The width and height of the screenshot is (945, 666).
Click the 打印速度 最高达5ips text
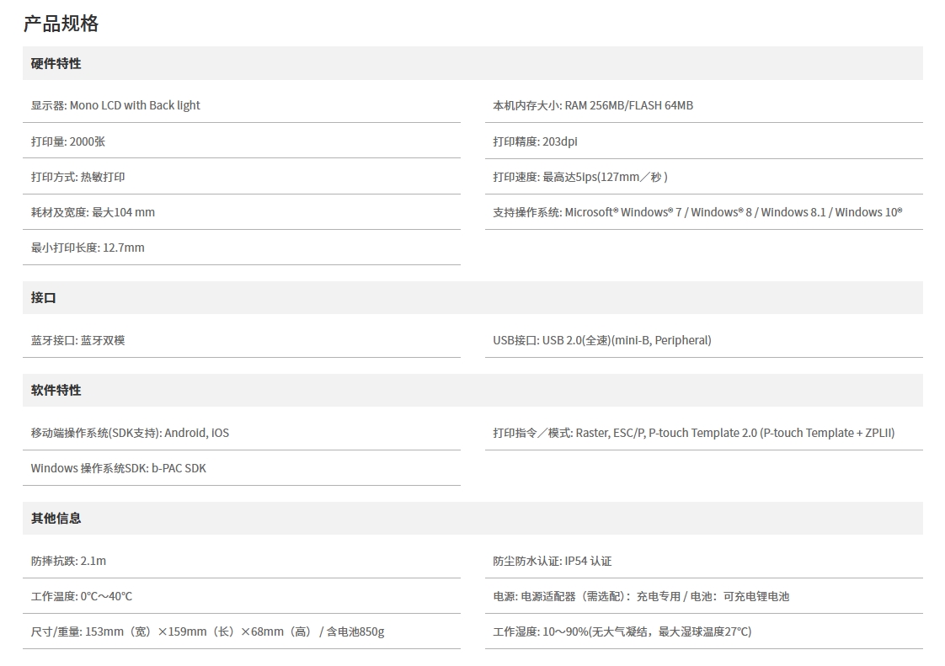click(579, 177)
